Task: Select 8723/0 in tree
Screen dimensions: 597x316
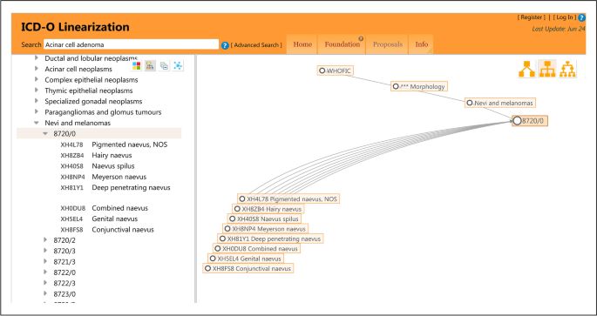Action: tap(64, 294)
